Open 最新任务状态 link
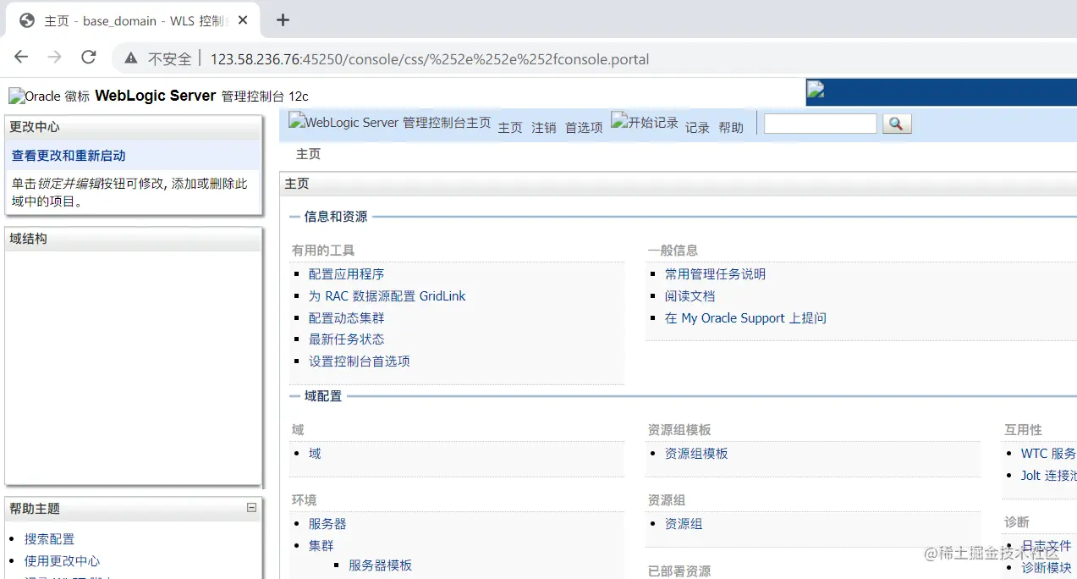The height and width of the screenshot is (579, 1077). coord(346,339)
